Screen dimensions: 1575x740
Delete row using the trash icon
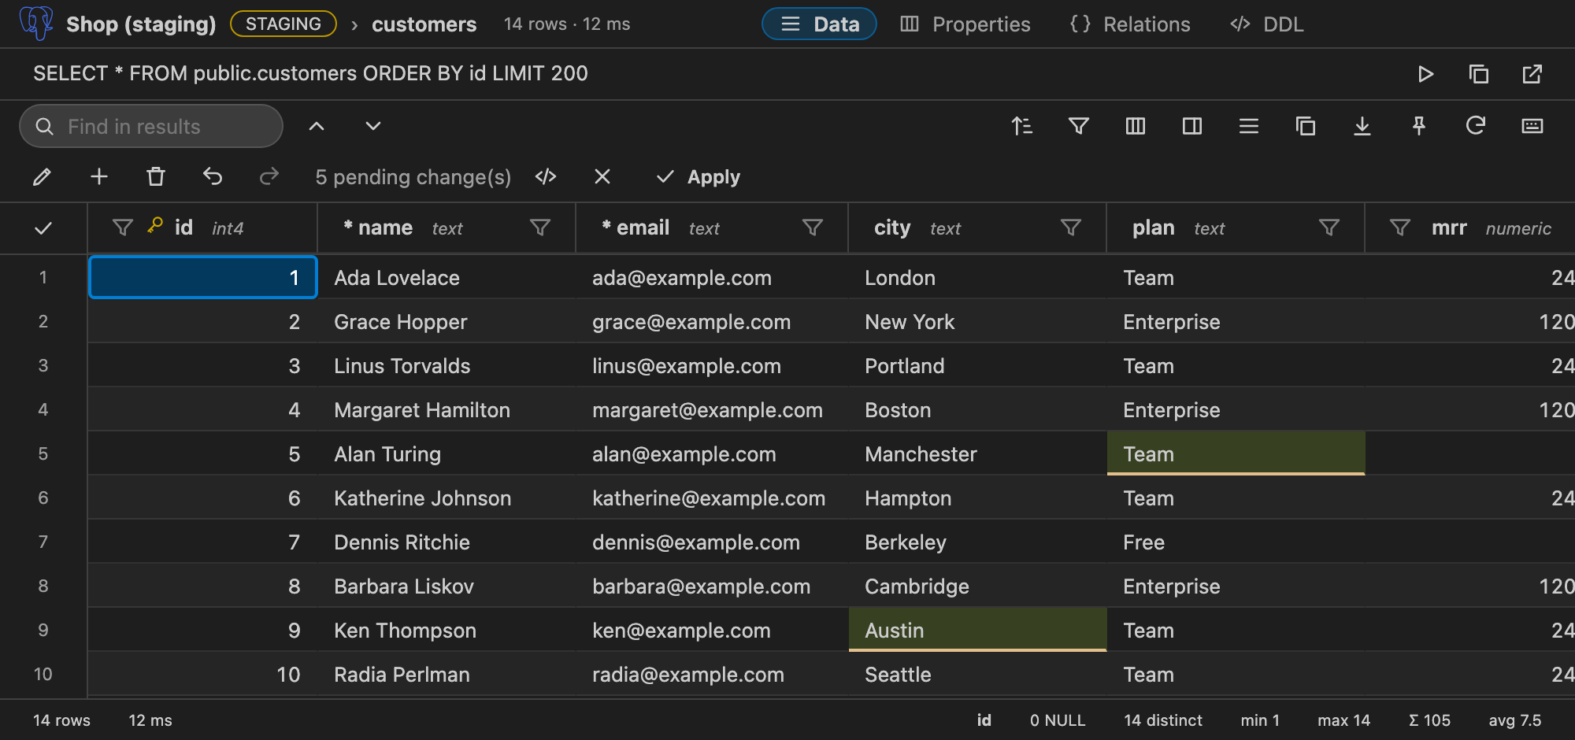point(156,176)
